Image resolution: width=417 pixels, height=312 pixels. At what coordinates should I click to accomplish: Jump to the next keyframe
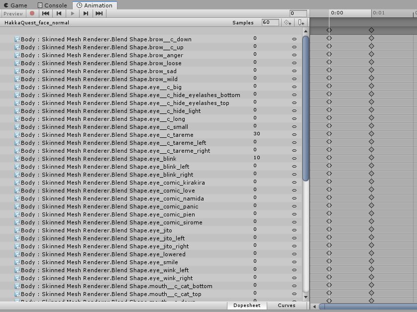coord(86,13)
